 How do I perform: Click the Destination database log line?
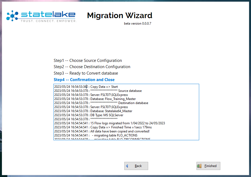click(101, 103)
